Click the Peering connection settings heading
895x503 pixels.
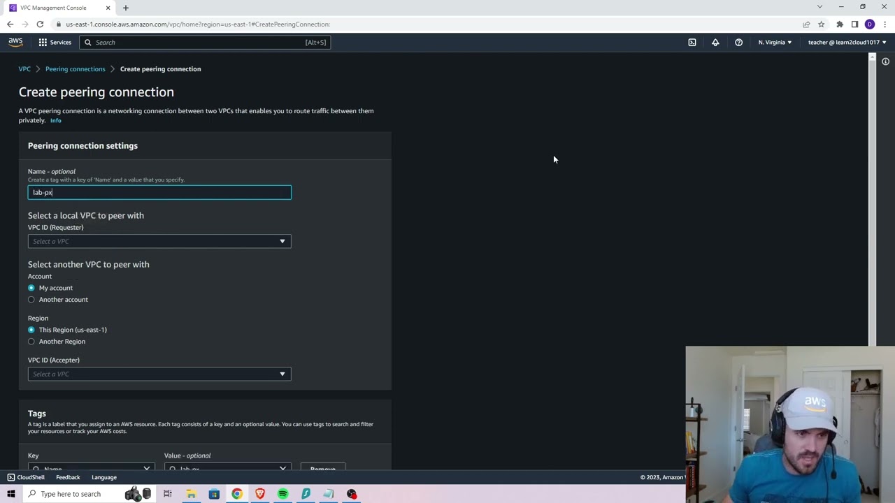pos(83,145)
